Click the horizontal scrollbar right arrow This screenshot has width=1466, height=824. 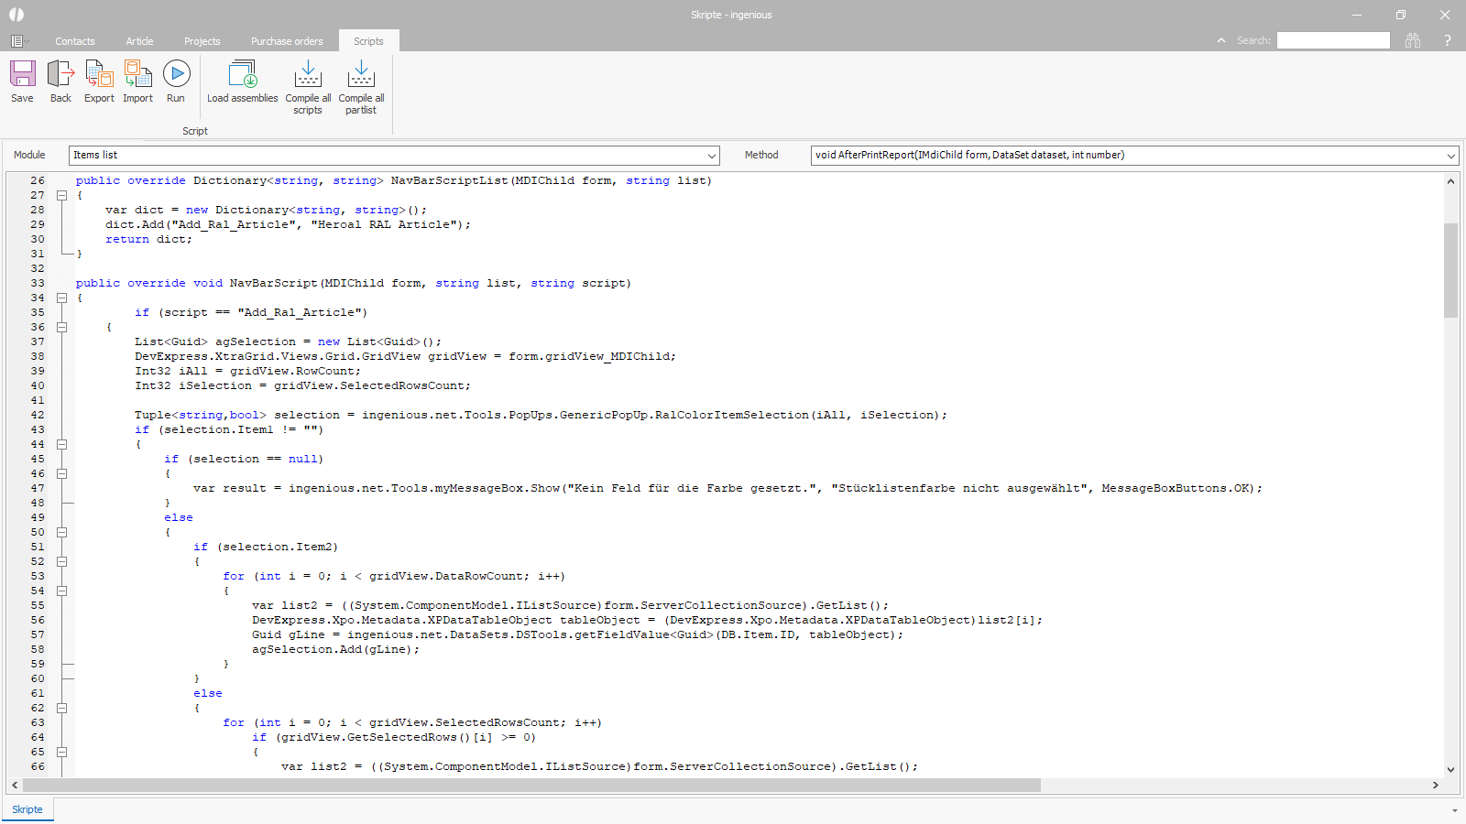pos(1435,786)
